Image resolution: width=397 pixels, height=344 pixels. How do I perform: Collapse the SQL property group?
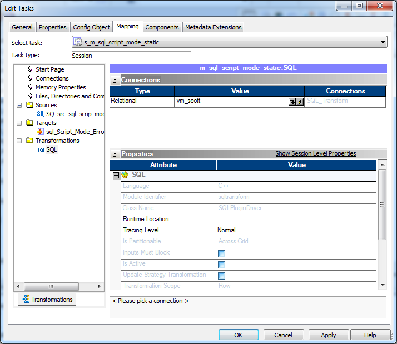(116, 175)
